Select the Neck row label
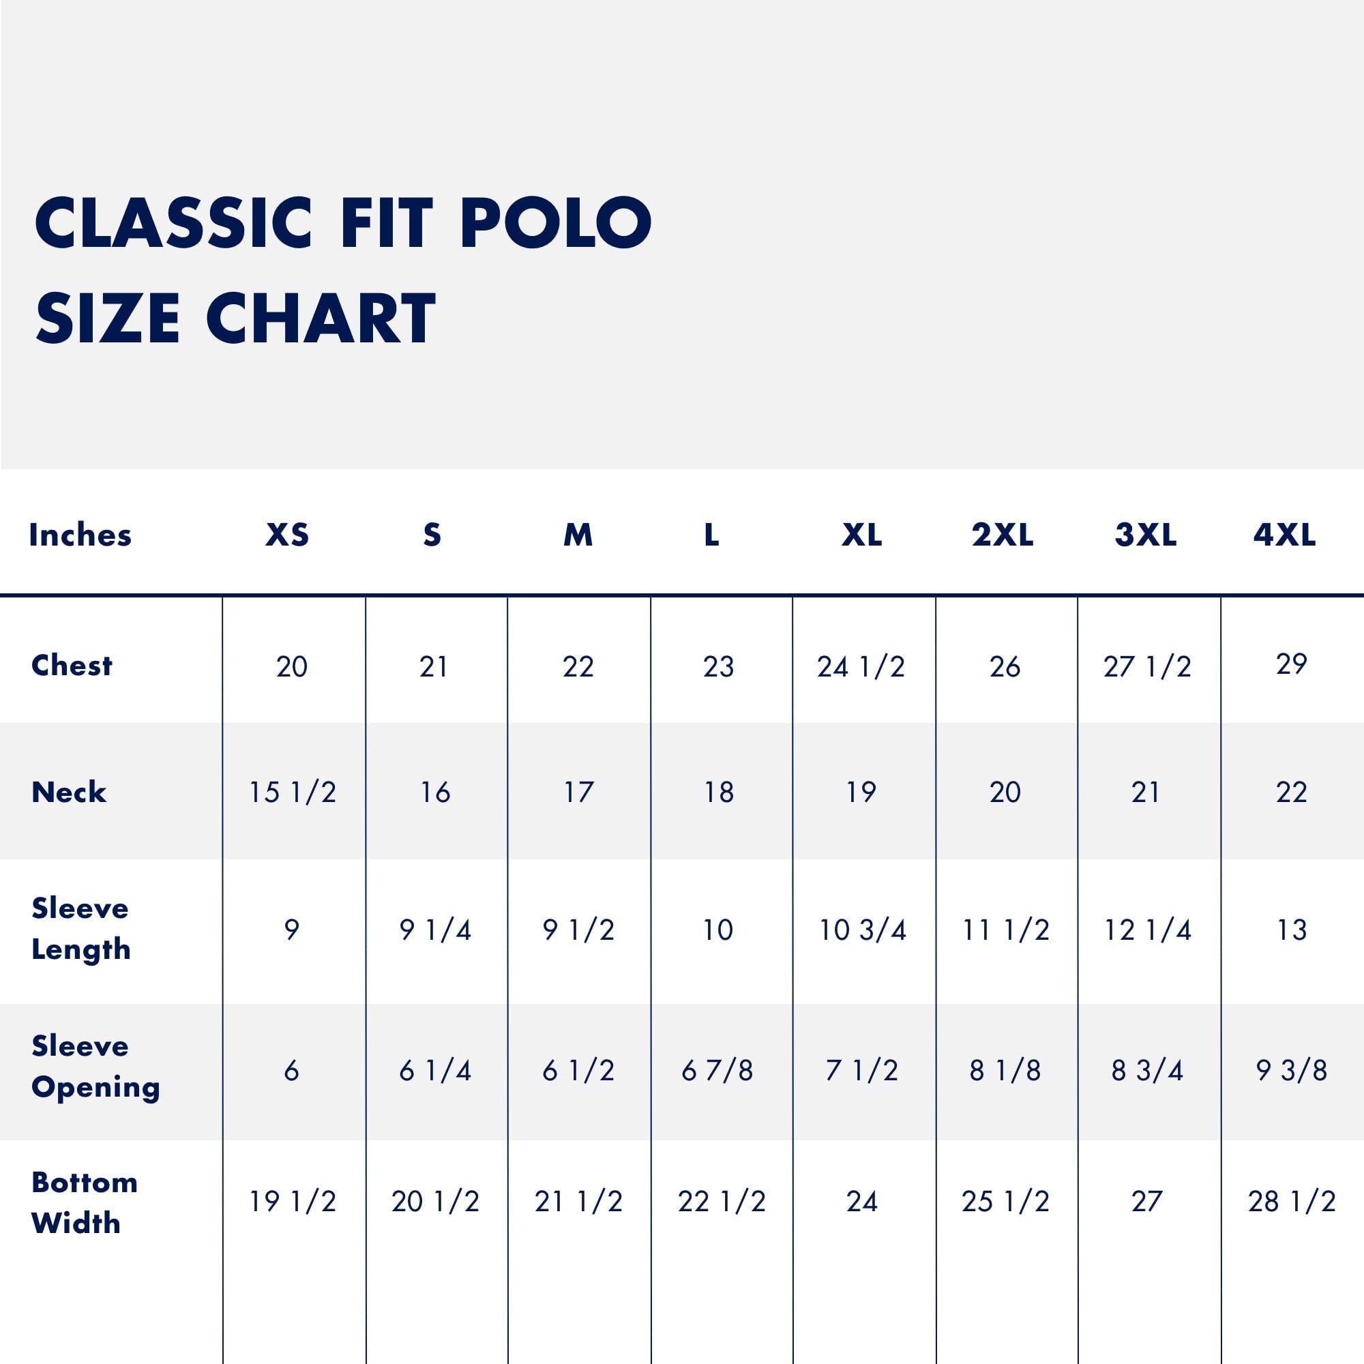The image size is (1364, 1364). point(69,792)
